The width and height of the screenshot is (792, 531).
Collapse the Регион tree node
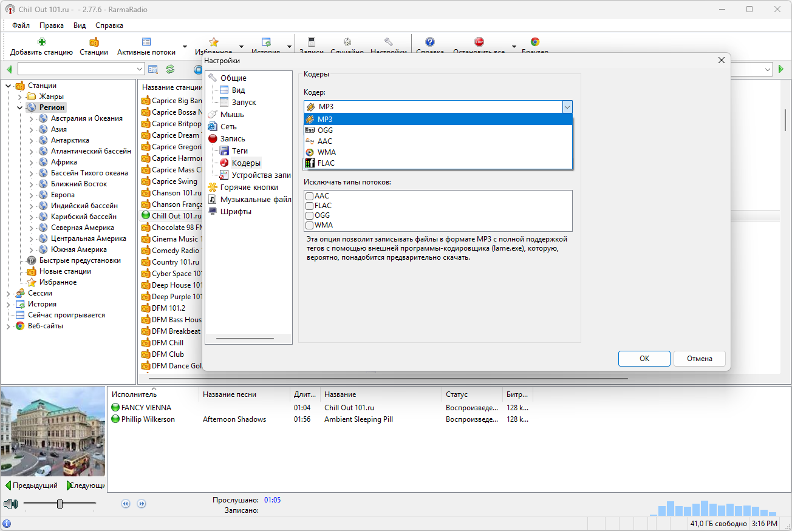coord(20,107)
